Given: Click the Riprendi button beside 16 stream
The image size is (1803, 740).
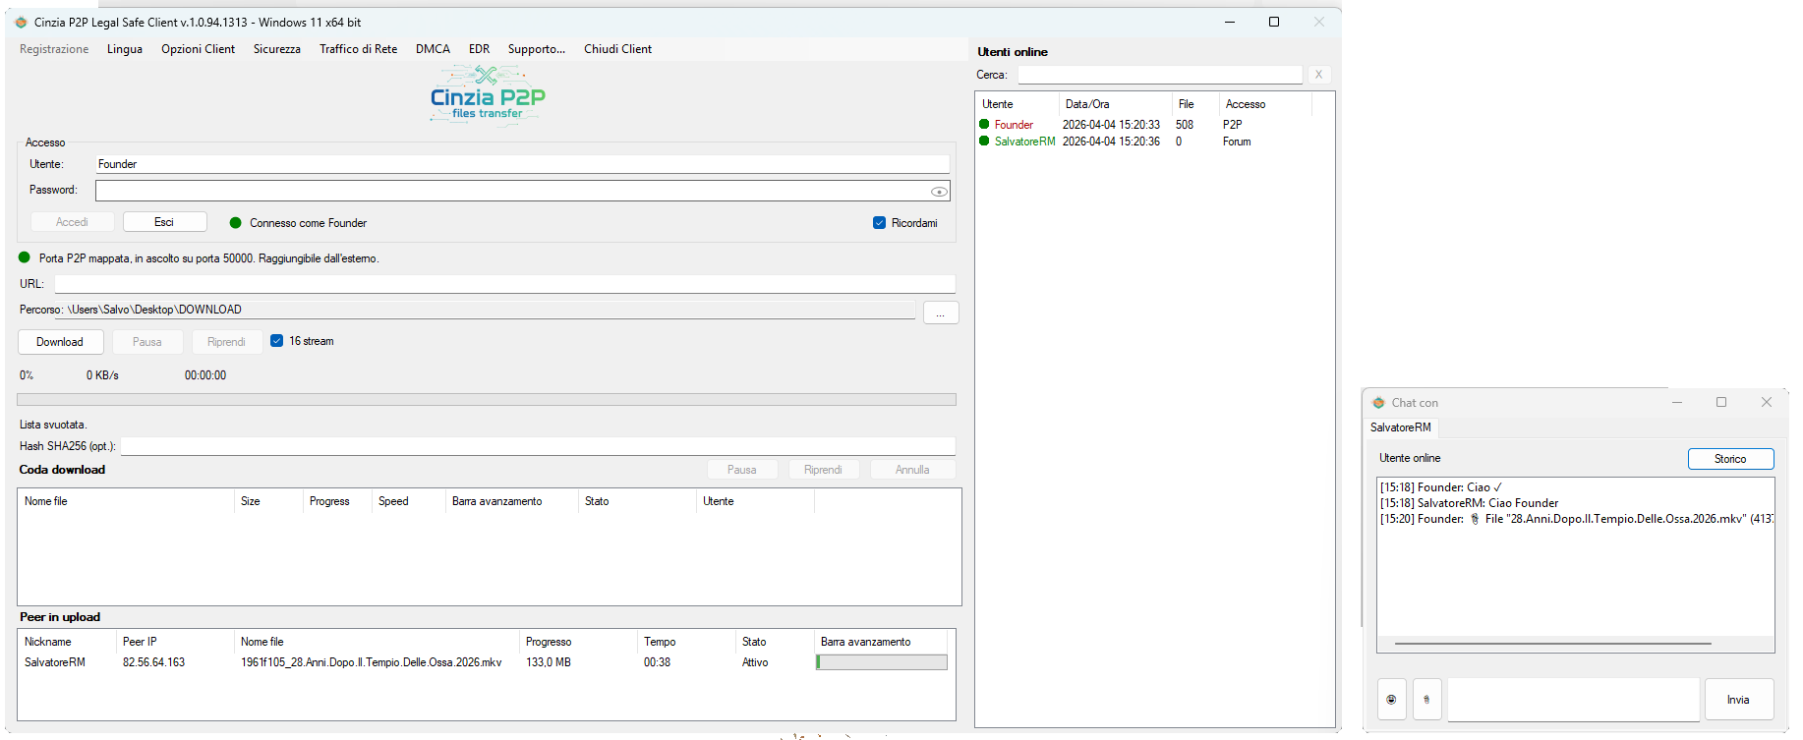Looking at the screenshot, I should [226, 342].
